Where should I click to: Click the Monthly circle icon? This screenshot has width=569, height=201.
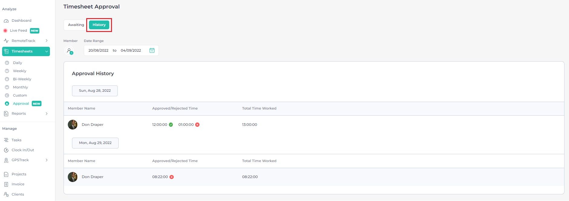tap(7, 87)
